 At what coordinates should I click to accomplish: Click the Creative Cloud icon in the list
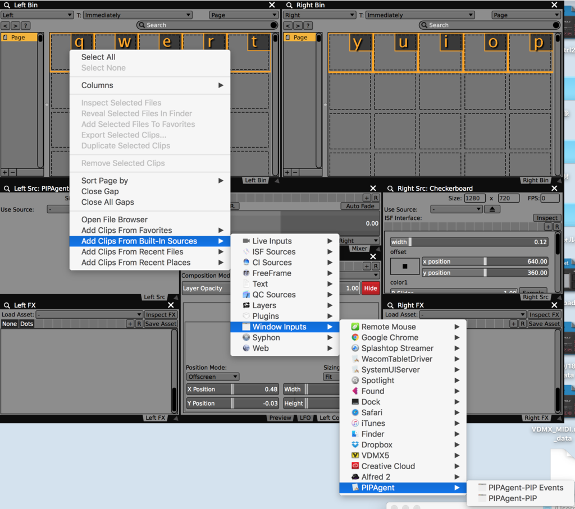[x=355, y=466]
